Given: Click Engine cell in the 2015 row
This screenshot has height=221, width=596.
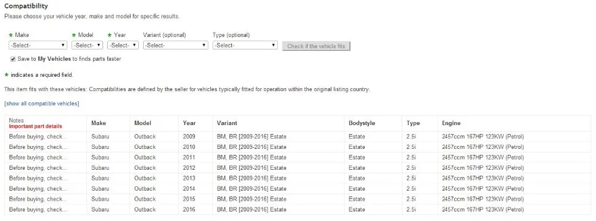Looking at the screenshot, I should pos(483,199).
